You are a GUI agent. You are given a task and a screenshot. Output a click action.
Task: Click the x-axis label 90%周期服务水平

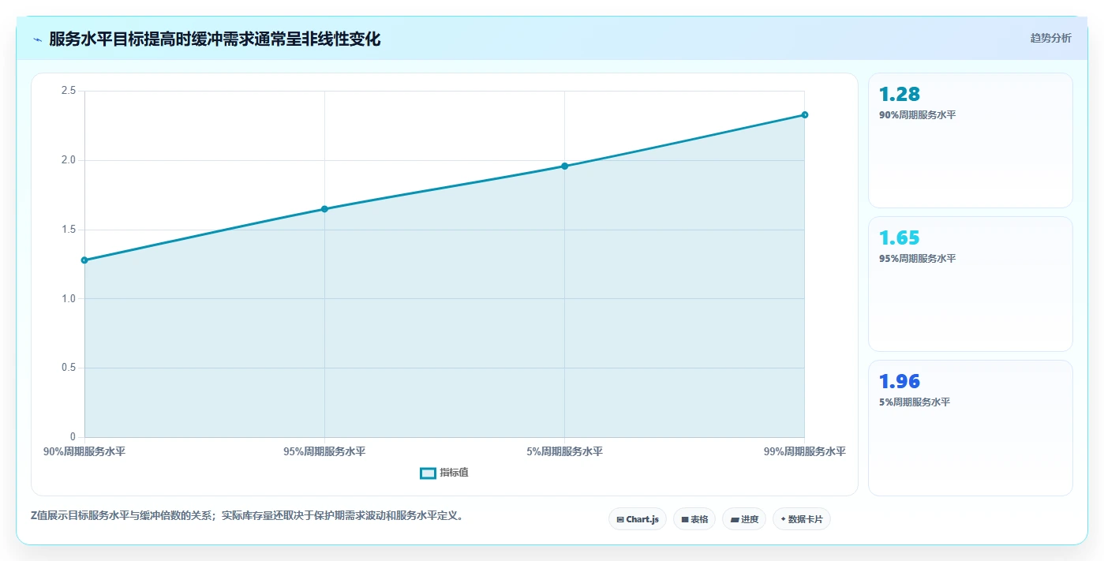84,452
